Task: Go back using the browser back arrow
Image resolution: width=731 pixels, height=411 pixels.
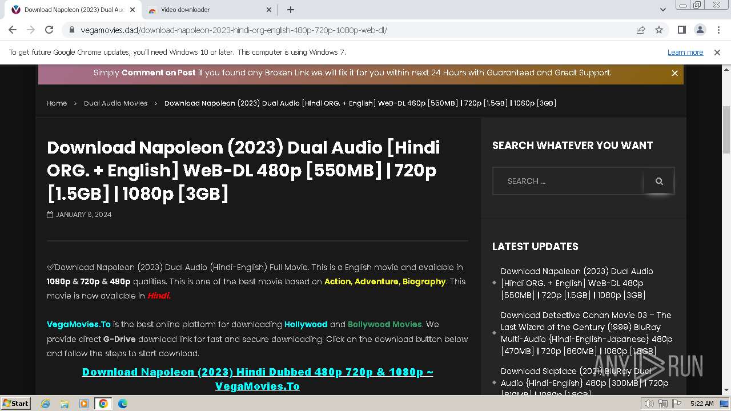Action: coord(13,30)
